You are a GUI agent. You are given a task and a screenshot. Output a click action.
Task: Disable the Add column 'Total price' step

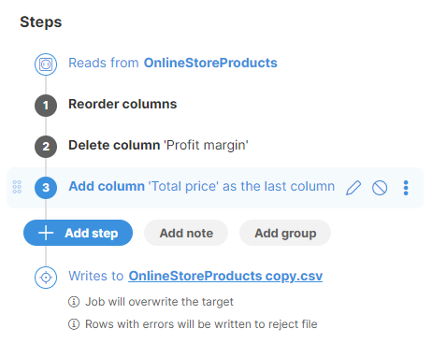[x=380, y=188]
